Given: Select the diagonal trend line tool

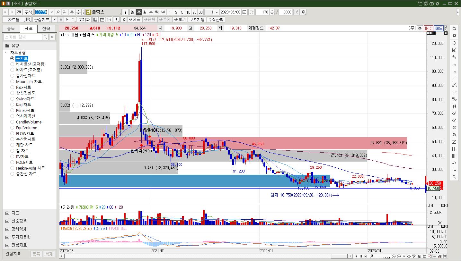Looking at the screenshot, I should coord(454,78).
